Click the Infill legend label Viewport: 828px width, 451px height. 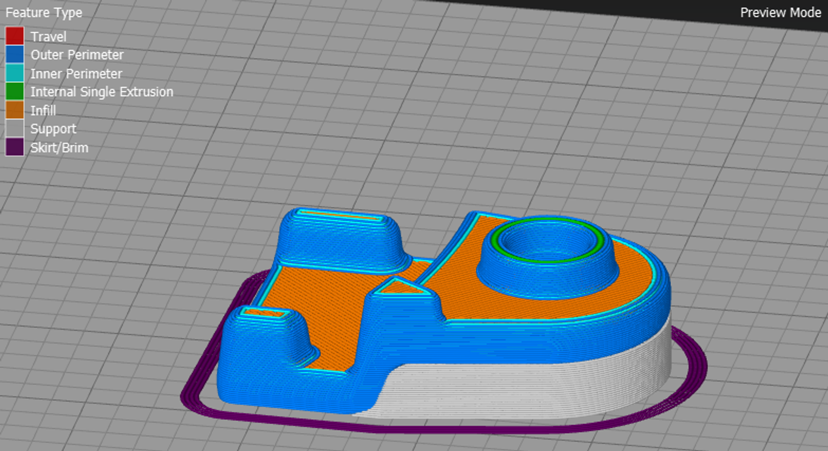click(x=43, y=110)
